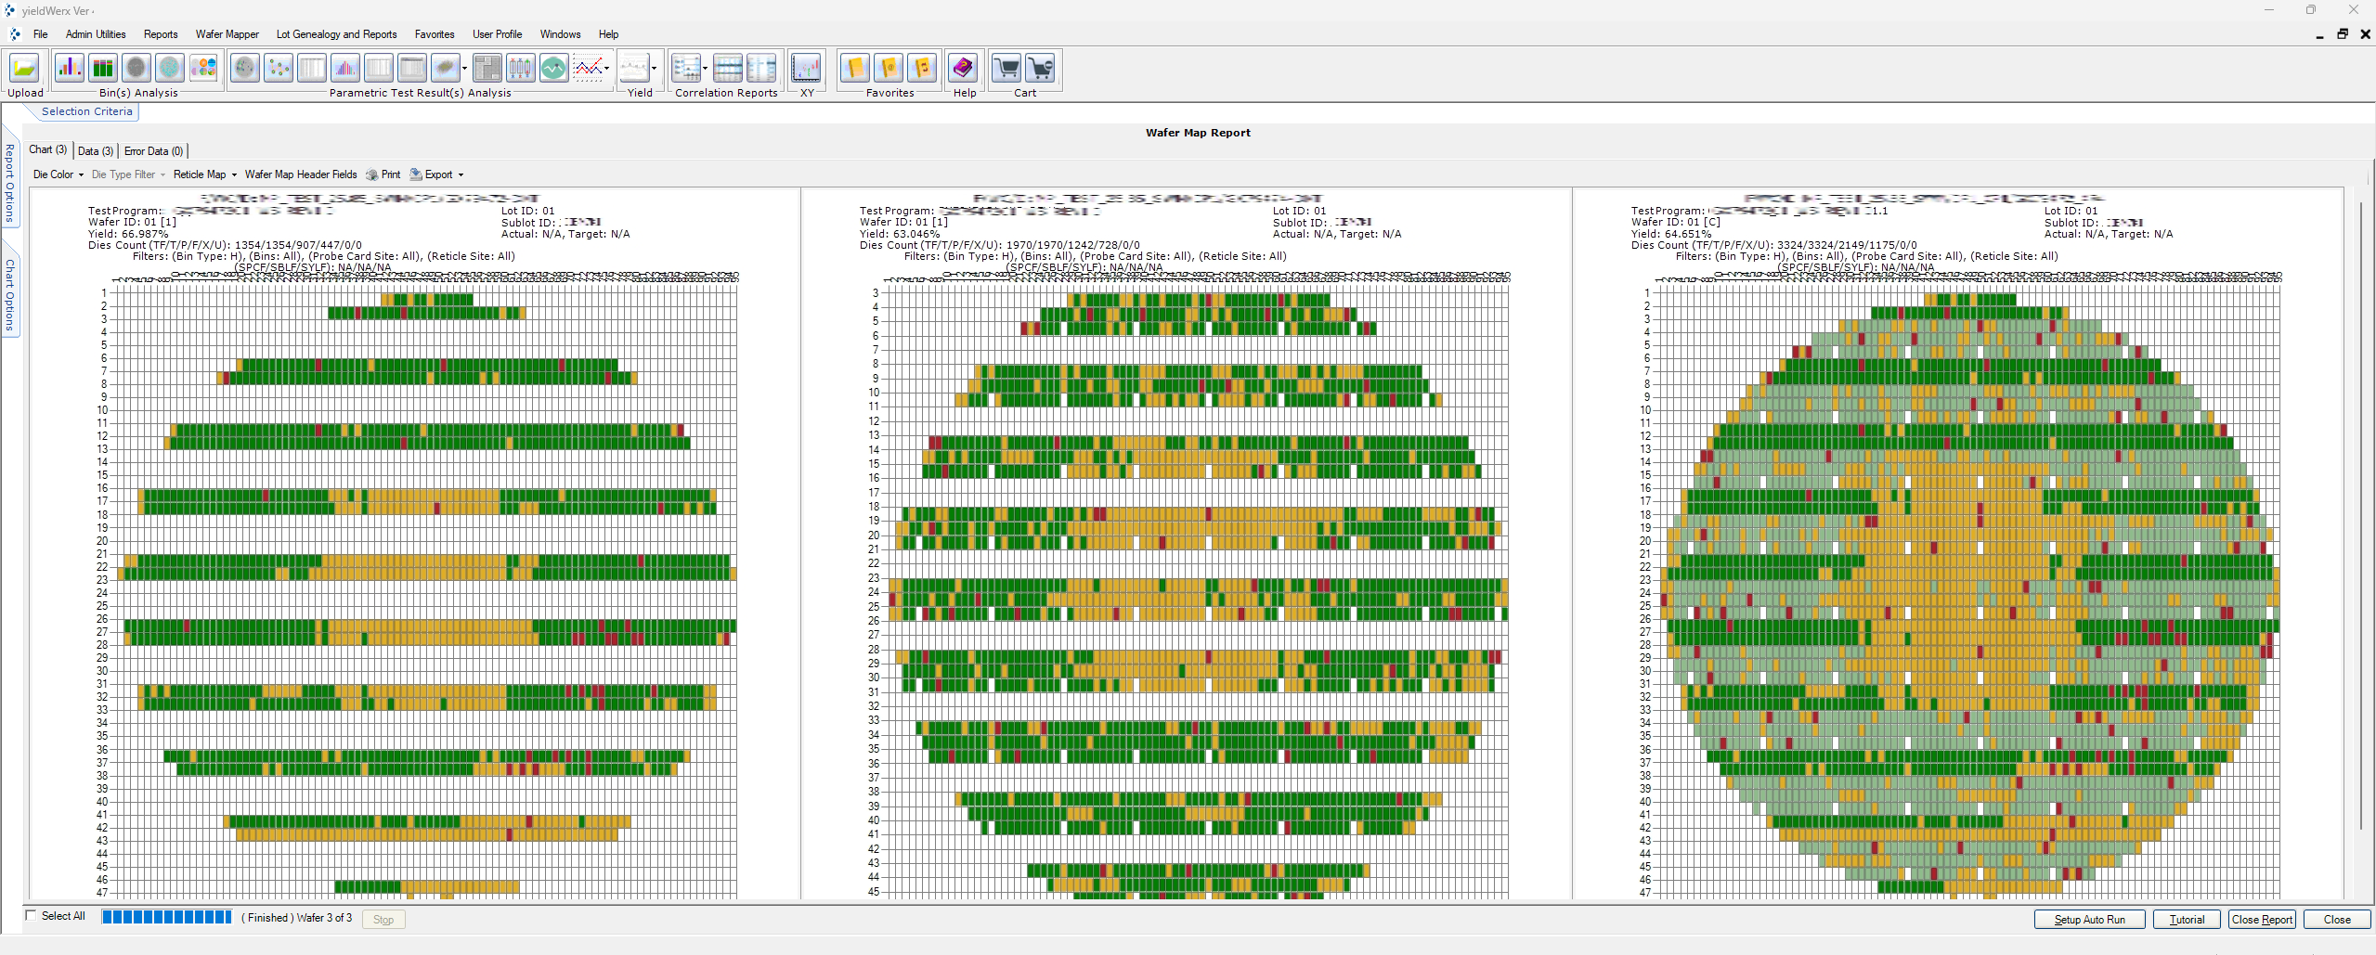Click the blue wafer loading progress bar
2376x955 pixels.
[x=167, y=917]
